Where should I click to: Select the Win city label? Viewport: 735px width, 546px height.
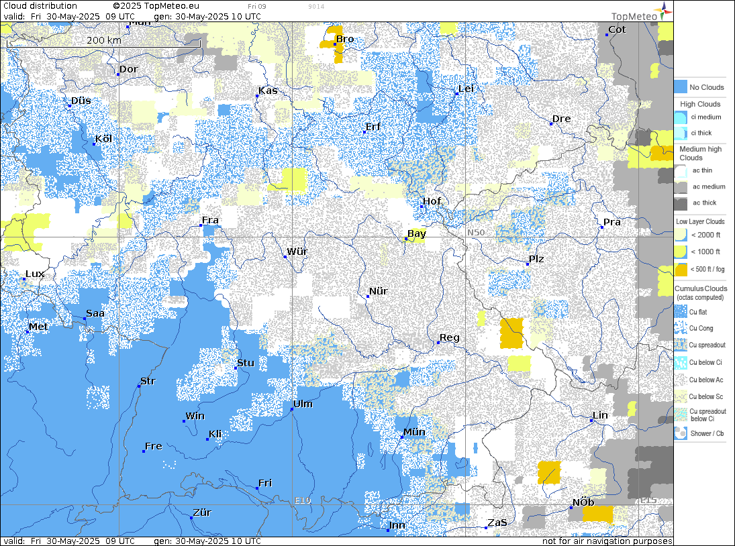195,417
